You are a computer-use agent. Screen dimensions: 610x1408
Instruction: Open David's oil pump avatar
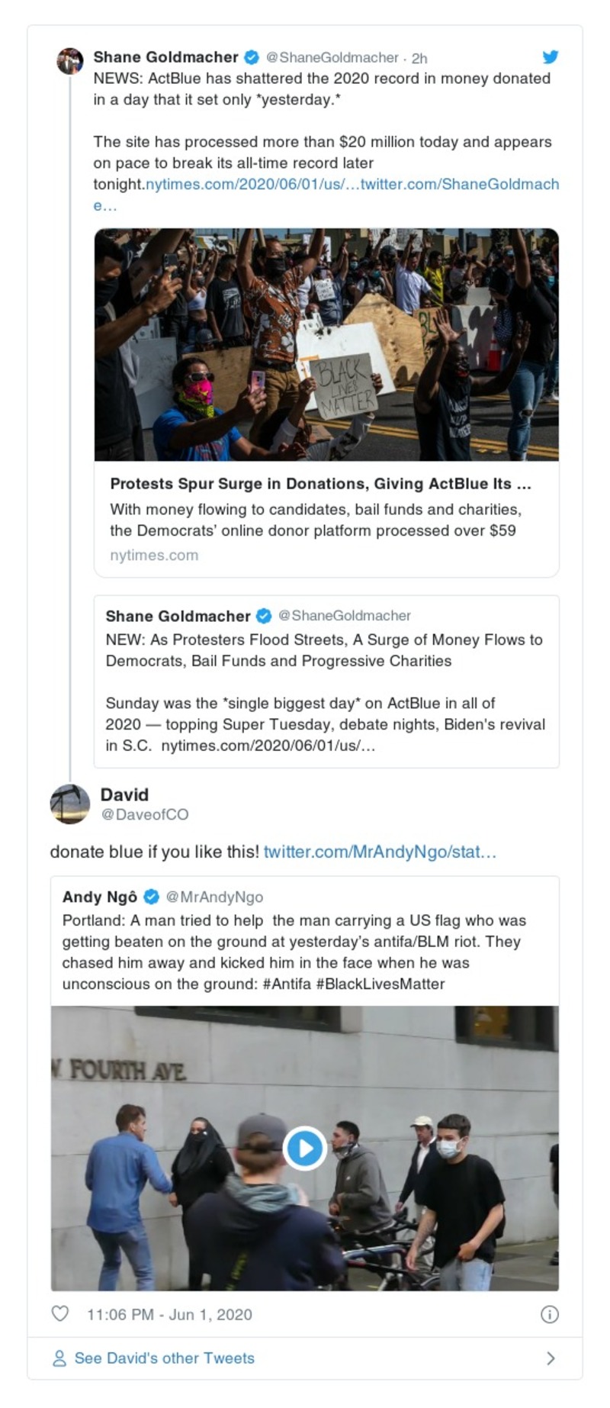point(70,804)
